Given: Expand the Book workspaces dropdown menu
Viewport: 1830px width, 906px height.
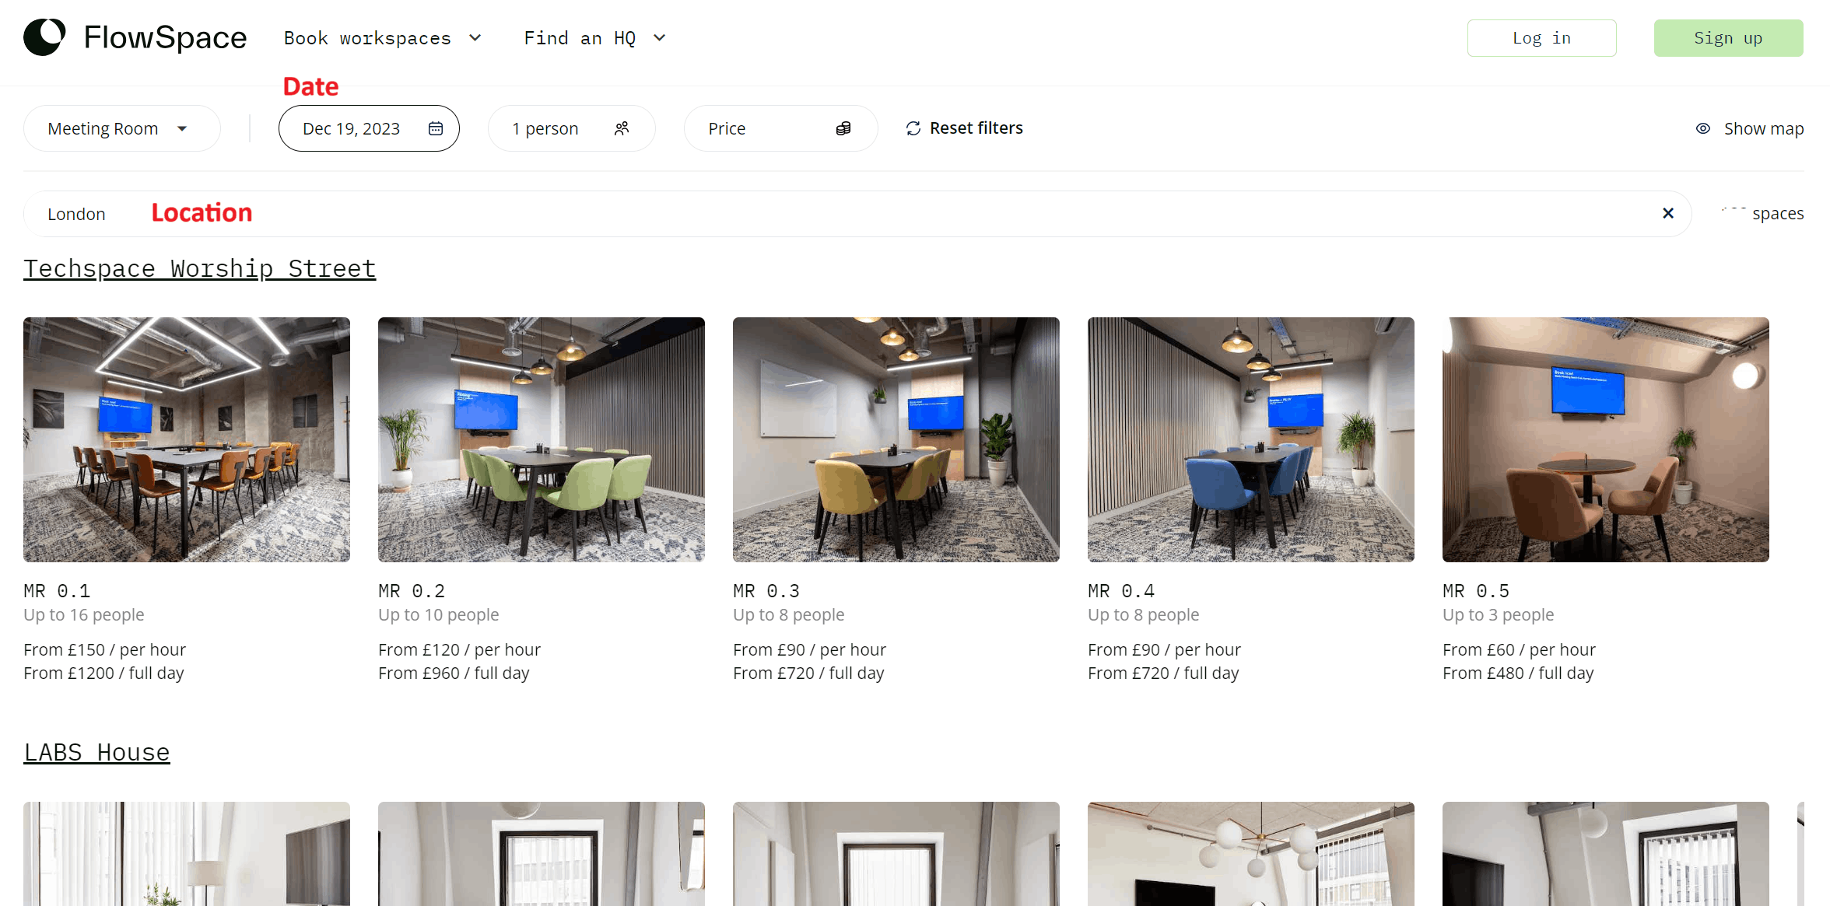Looking at the screenshot, I should coord(383,38).
